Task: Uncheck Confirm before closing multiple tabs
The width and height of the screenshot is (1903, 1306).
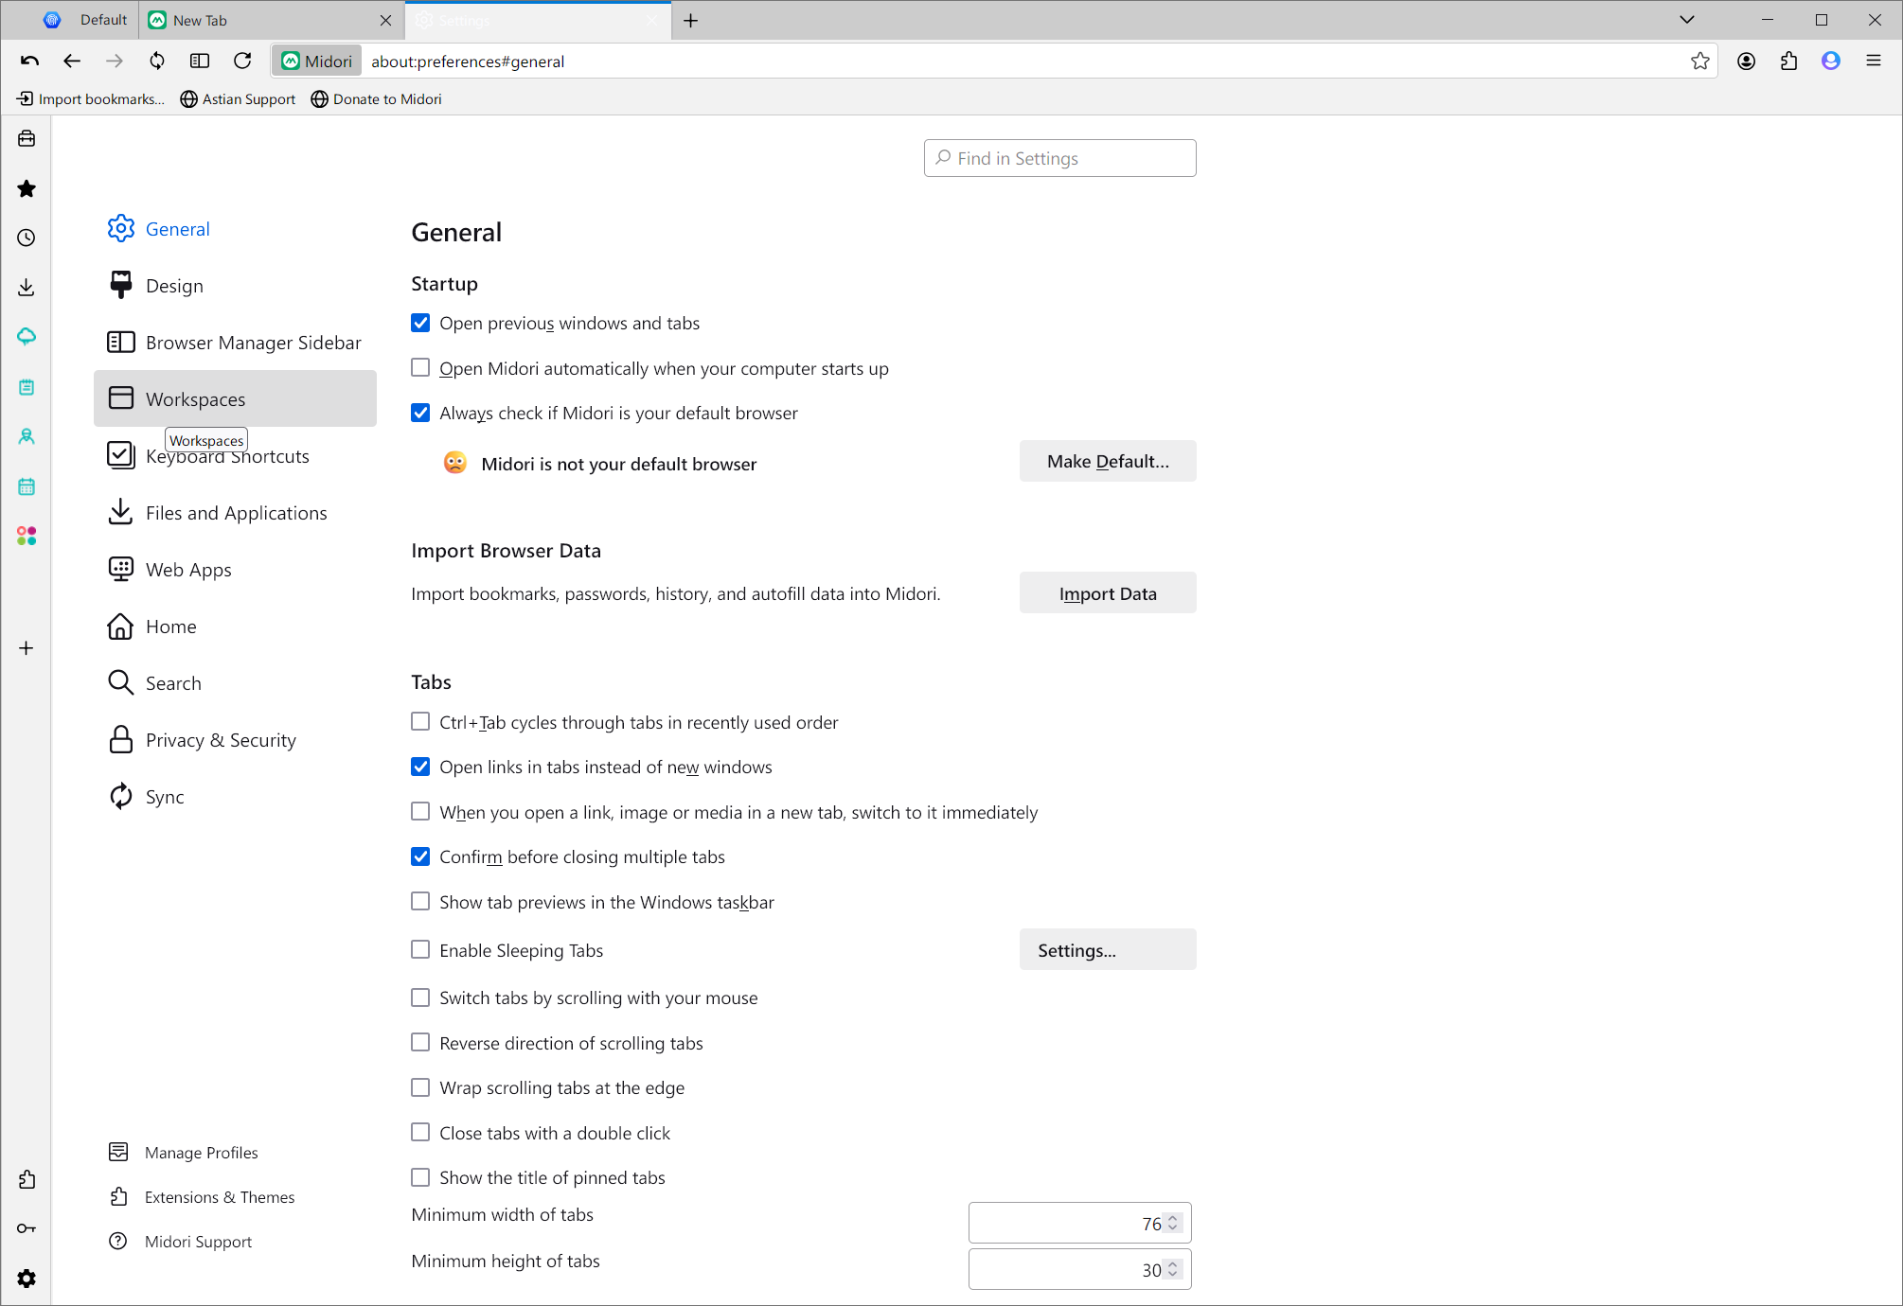Action: (420, 856)
